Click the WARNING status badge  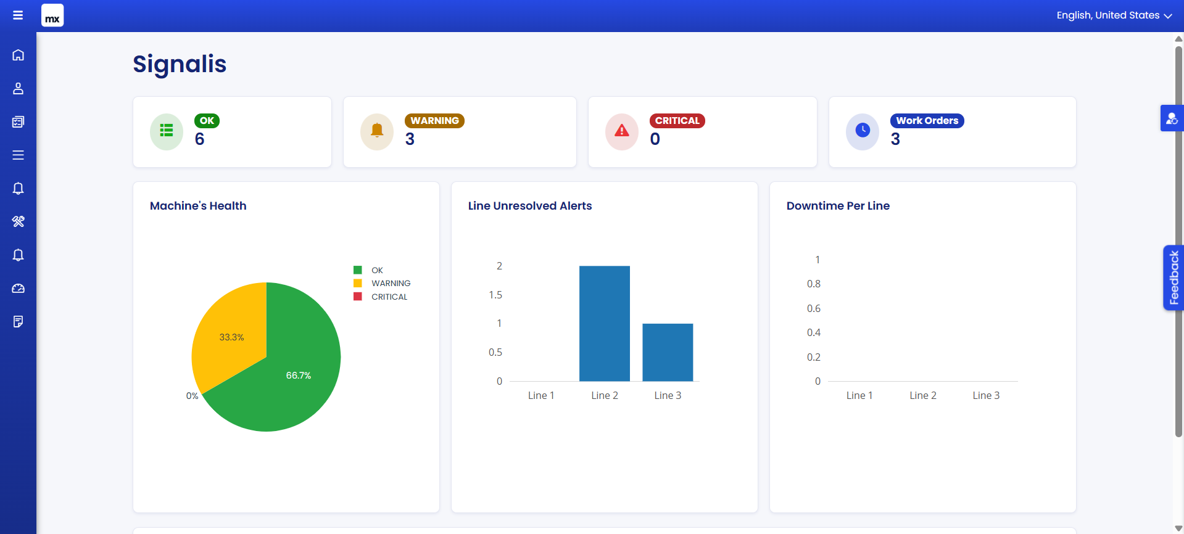click(x=434, y=121)
